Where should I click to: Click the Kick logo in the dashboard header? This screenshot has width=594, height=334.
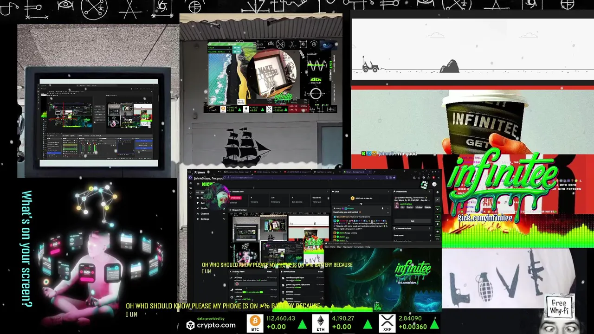point(207,184)
